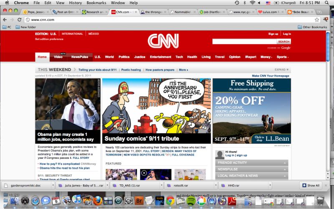The image size is (334, 209).
Task: Launch Safari from the dock
Action: coord(35,201)
